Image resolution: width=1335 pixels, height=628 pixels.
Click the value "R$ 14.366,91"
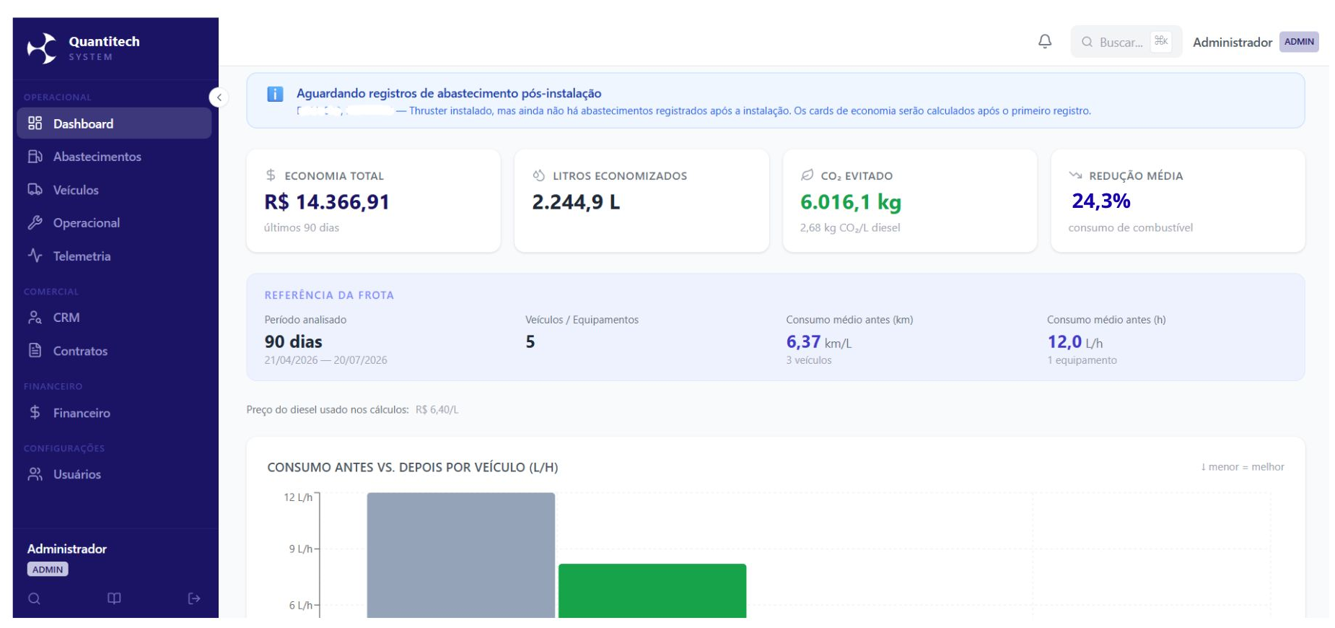327,202
